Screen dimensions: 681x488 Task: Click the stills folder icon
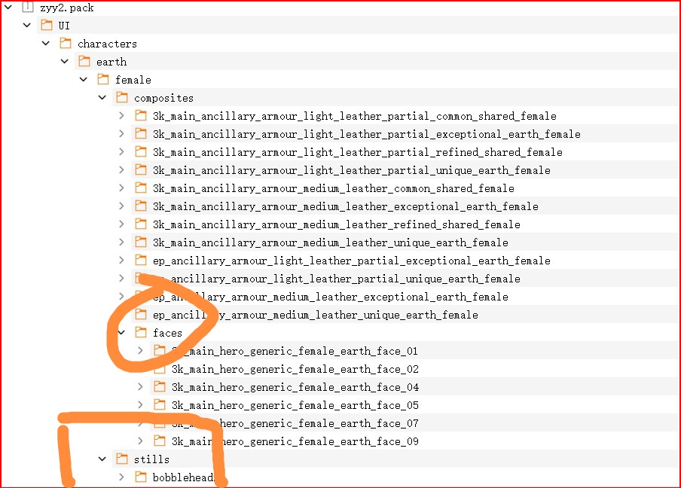(x=121, y=459)
